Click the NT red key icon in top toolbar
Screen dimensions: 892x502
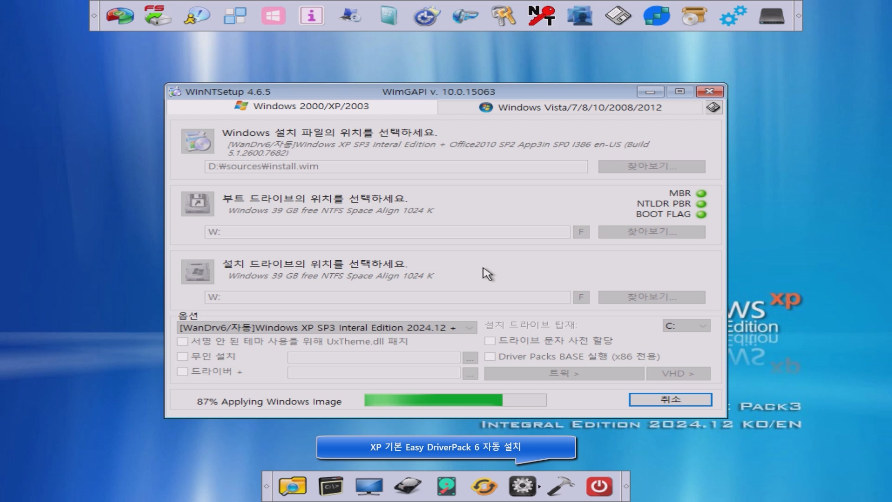pos(541,16)
